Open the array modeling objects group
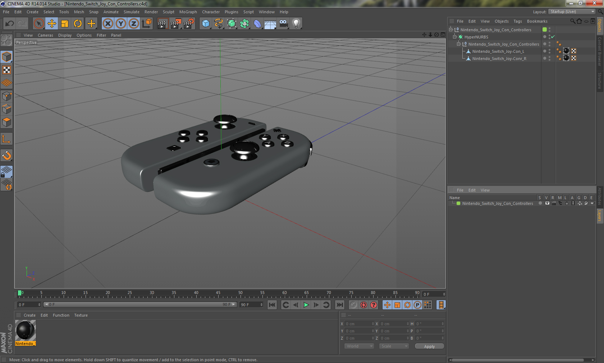This screenshot has height=363, width=604. [x=244, y=24]
